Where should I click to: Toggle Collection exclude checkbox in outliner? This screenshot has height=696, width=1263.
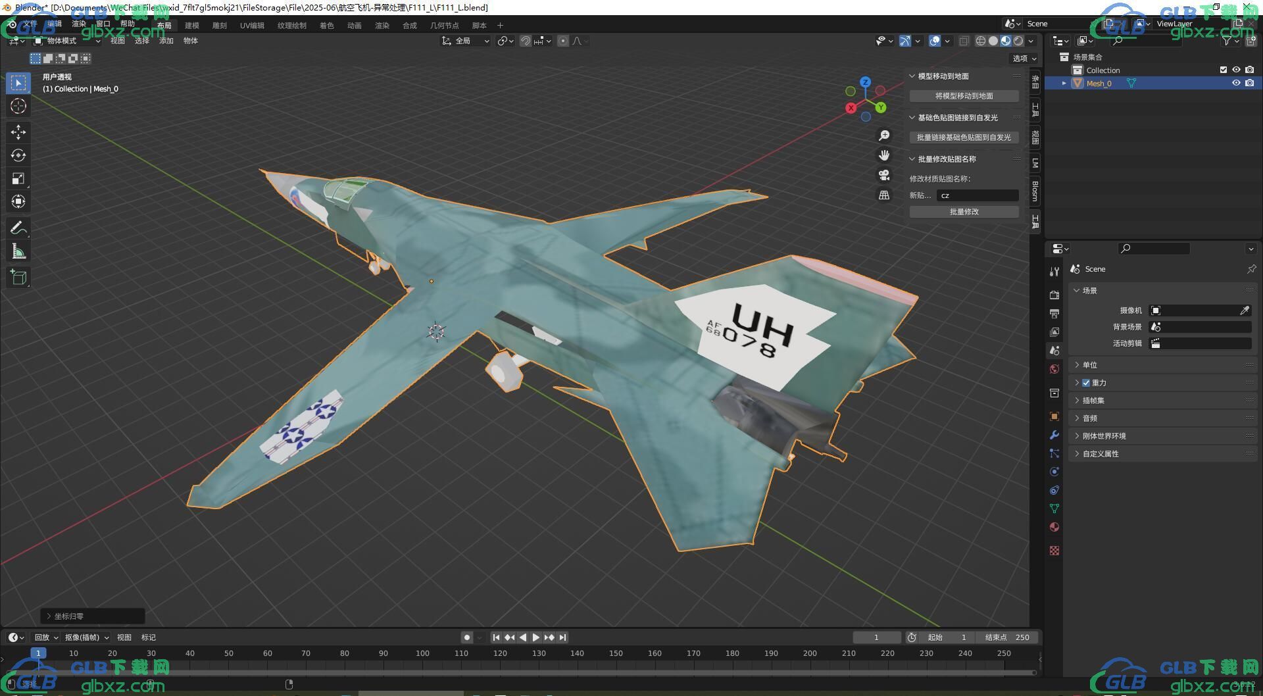pyautogui.click(x=1224, y=70)
